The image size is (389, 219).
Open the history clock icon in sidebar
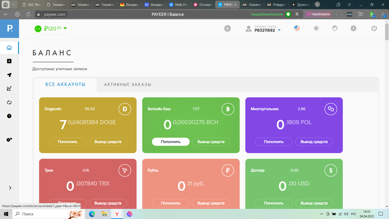click(x=9, y=116)
